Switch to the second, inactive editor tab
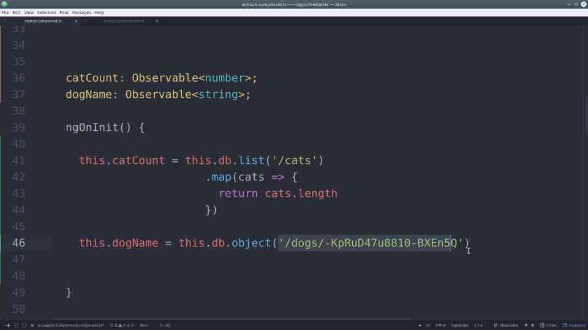588x330 pixels. (124, 21)
